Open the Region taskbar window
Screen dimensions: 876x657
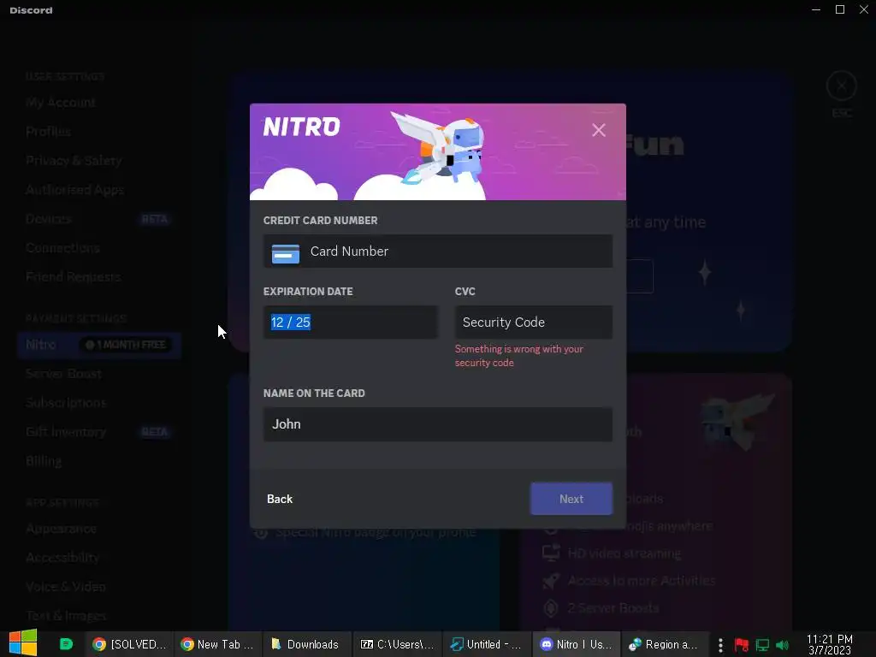point(664,644)
